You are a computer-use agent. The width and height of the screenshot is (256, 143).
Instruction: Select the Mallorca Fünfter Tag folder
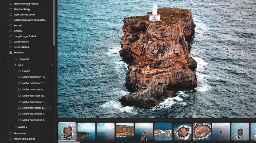(x=33, y=102)
